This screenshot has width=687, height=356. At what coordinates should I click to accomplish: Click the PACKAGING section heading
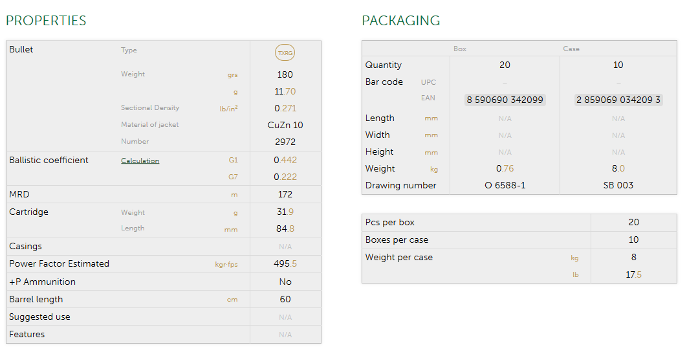click(400, 21)
